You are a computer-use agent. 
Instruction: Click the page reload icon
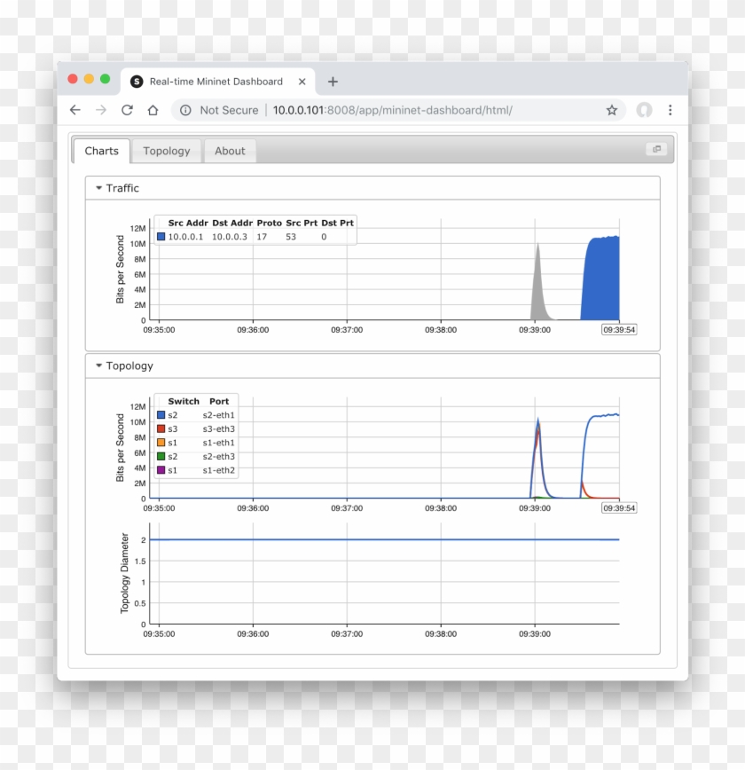(127, 109)
